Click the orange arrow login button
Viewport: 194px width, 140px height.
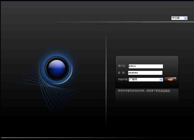click(170, 80)
